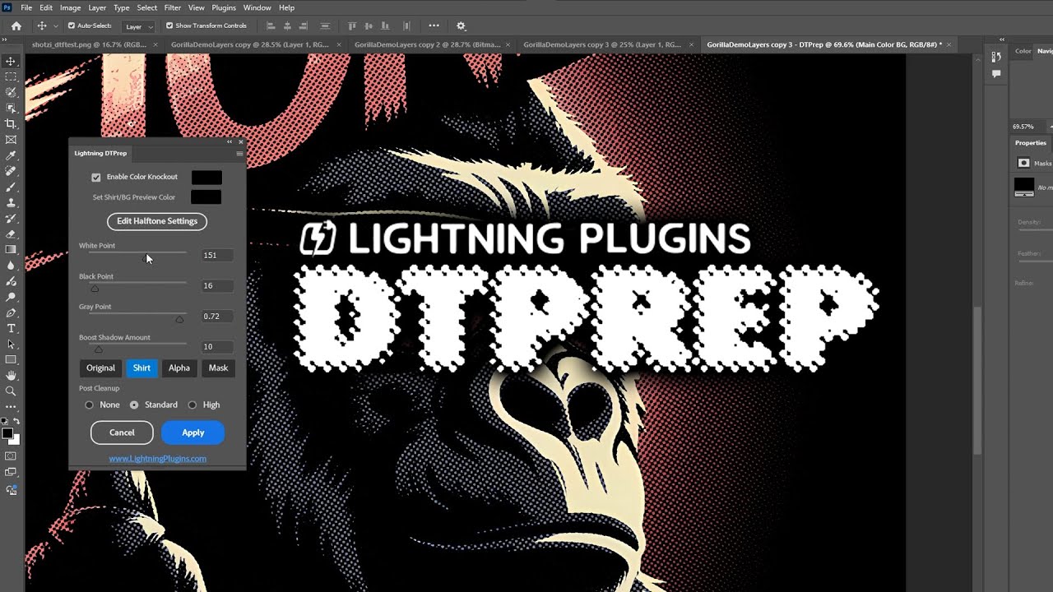Open the Image menu
The image size is (1053, 592).
70,7
